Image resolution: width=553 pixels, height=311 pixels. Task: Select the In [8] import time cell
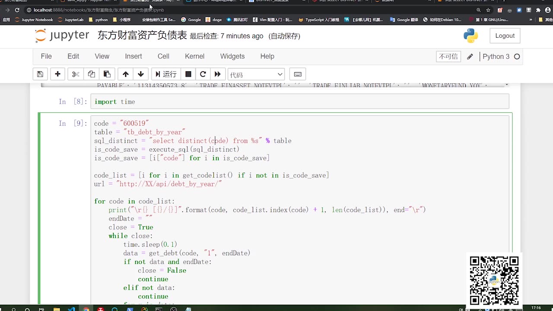[300, 102]
